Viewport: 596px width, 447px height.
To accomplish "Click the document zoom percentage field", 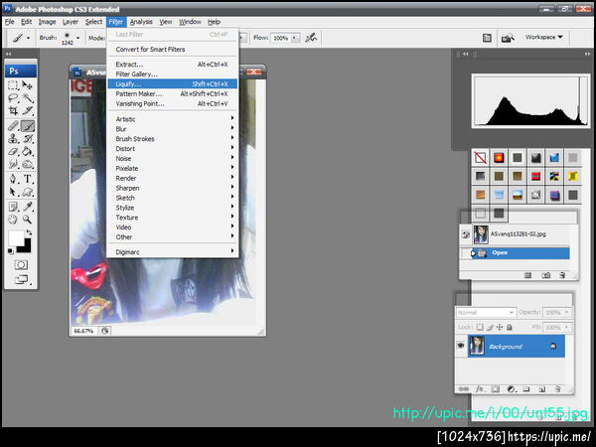I will [84, 331].
